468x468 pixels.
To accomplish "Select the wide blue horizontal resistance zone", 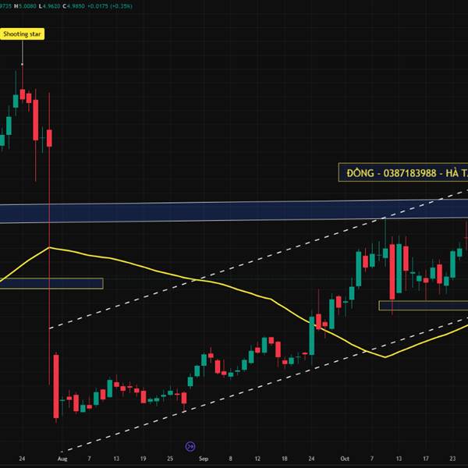I will click(x=234, y=211).
